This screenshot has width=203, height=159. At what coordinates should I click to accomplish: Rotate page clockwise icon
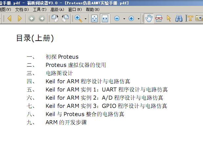tap(55, 18)
